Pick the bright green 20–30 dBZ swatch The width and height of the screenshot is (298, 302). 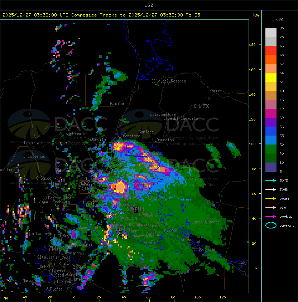[271, 149]
